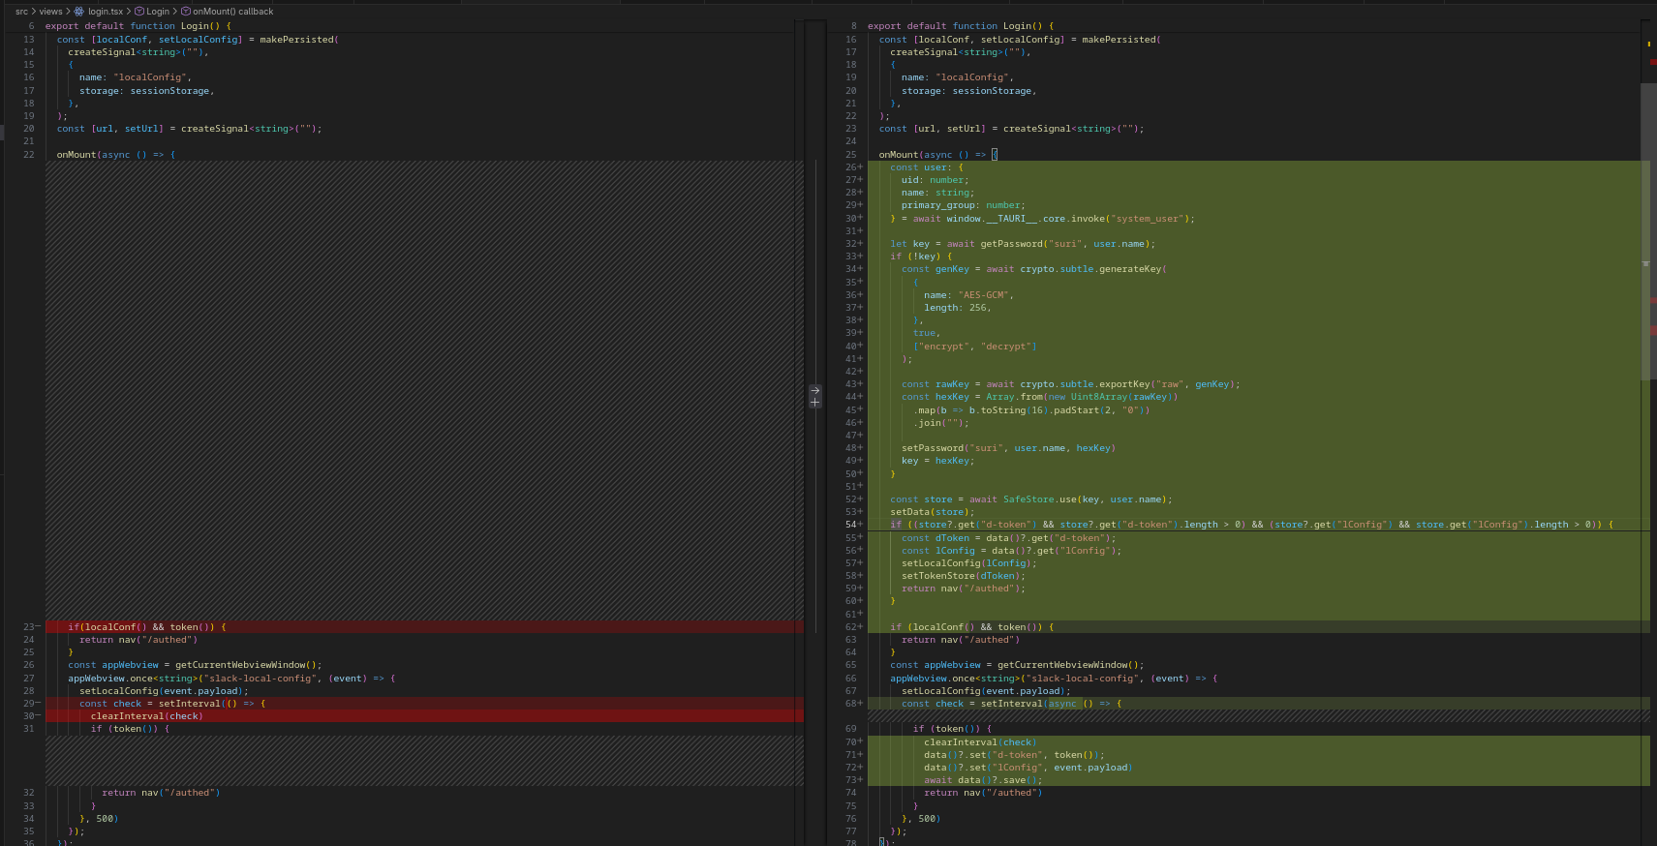Click the await data()?.save() line on the right
The image size is (1657, 846).
point(982,780)
